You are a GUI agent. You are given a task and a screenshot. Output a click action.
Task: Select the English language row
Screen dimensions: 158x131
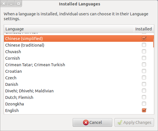tap(79, 111)
